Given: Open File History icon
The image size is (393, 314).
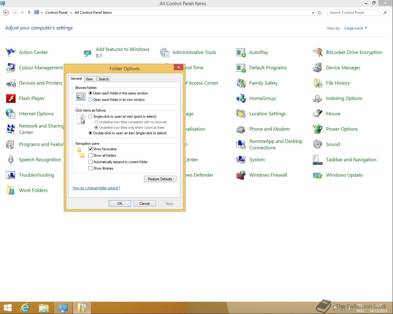Looking at the screenshot, I should [x=318, y=83].
